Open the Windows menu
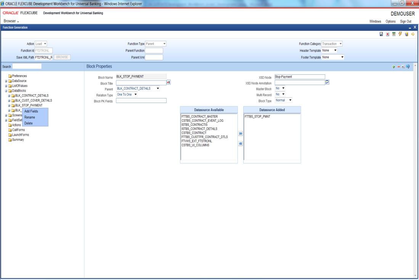 tap(375, 21)
